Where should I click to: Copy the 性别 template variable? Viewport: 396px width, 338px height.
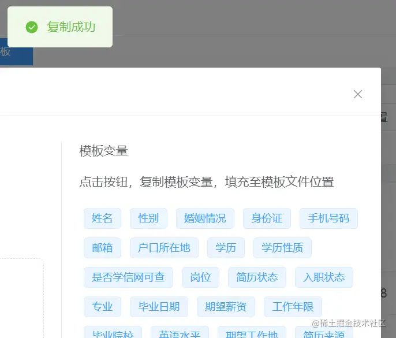148,218
